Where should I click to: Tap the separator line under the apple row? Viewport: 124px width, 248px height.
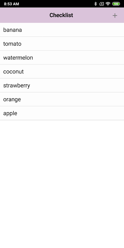[x=62, y=120]
